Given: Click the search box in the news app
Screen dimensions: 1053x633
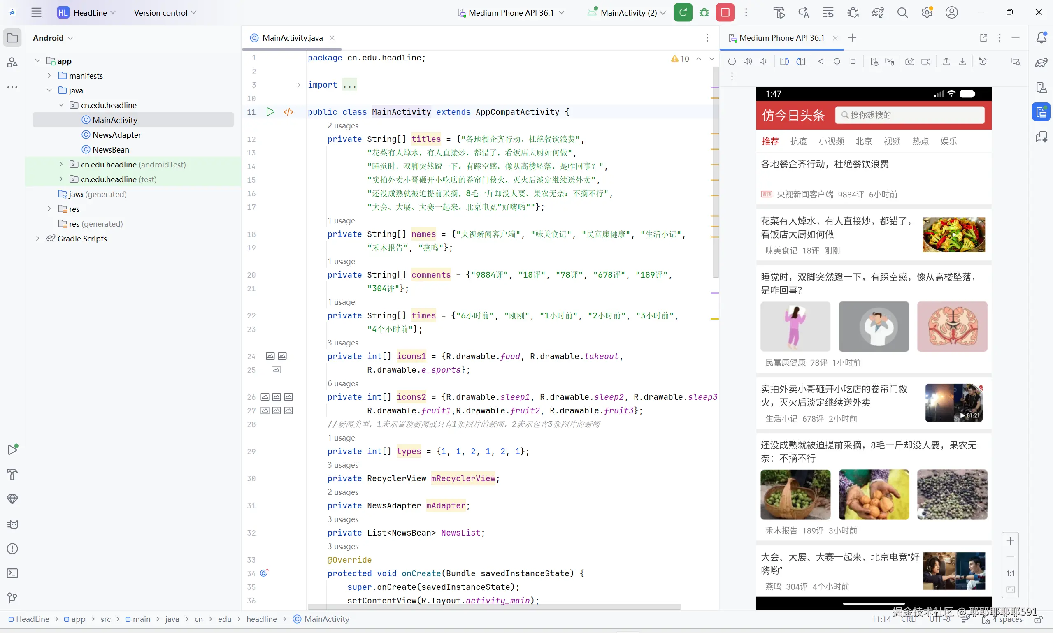Looking at the screenshot, I should (x=909, y=115).
